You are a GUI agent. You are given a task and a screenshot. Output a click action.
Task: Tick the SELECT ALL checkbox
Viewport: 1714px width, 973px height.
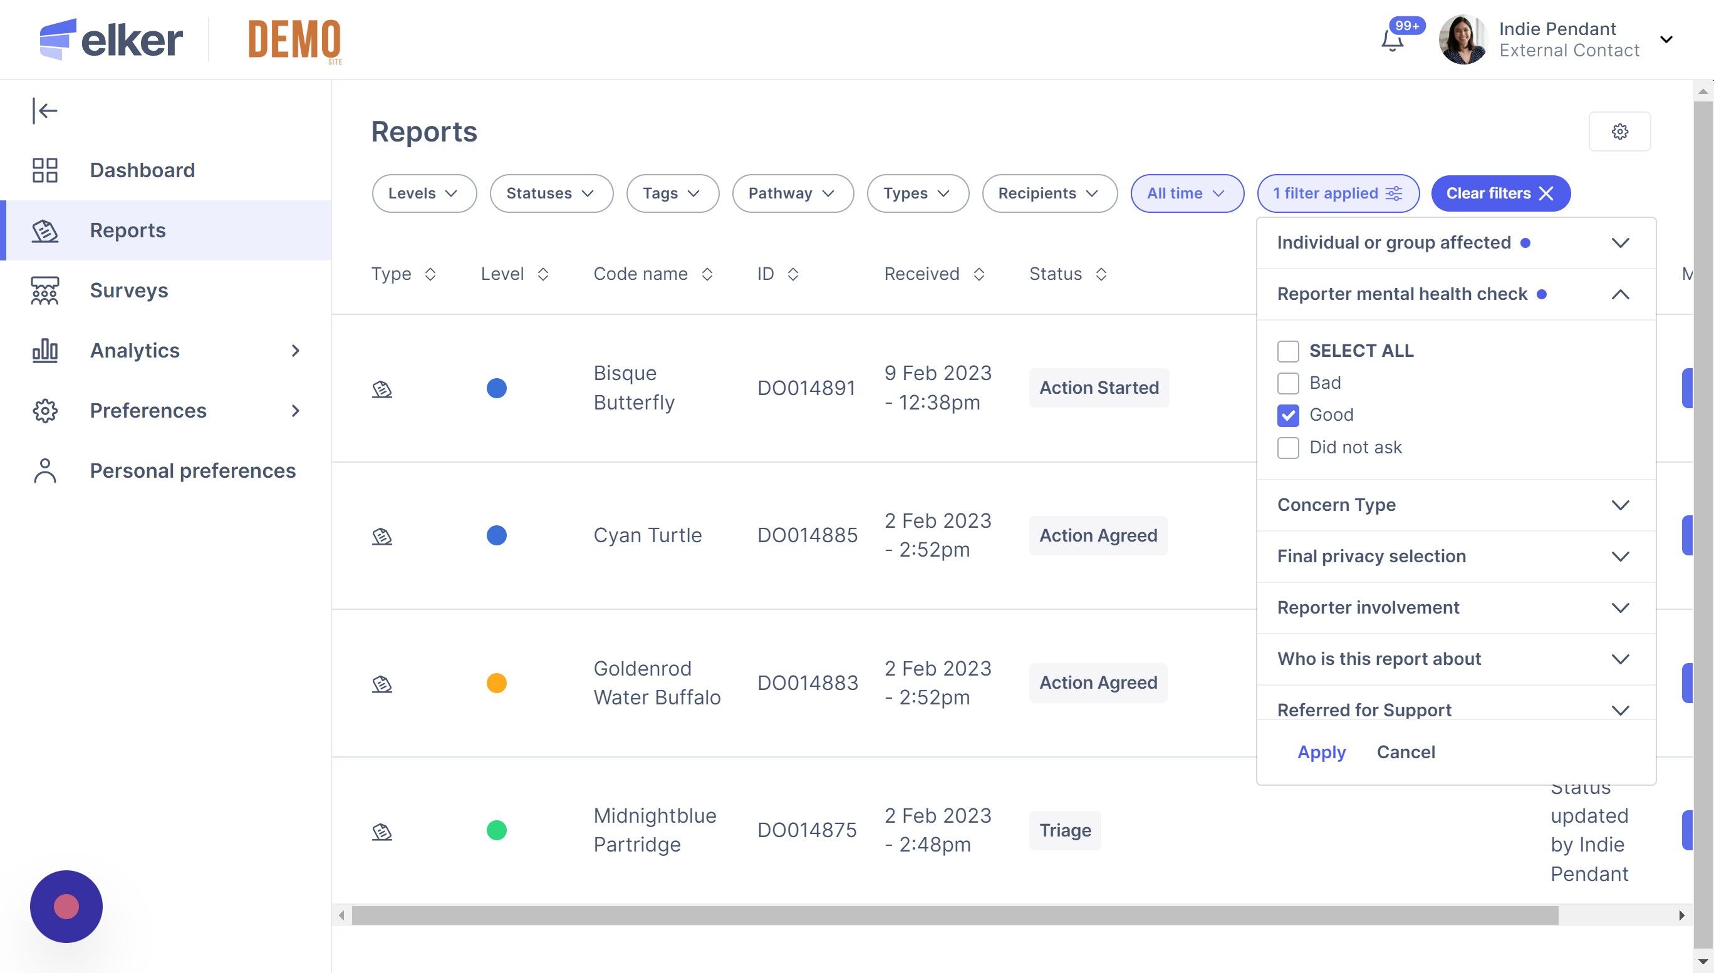[x=1287, y=351]
